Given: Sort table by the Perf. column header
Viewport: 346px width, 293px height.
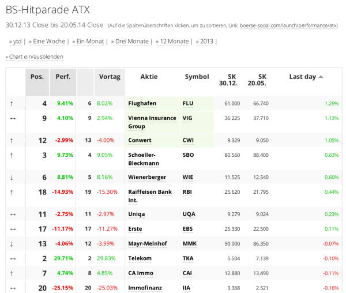Looking at the screenshot, I should 63,77.
